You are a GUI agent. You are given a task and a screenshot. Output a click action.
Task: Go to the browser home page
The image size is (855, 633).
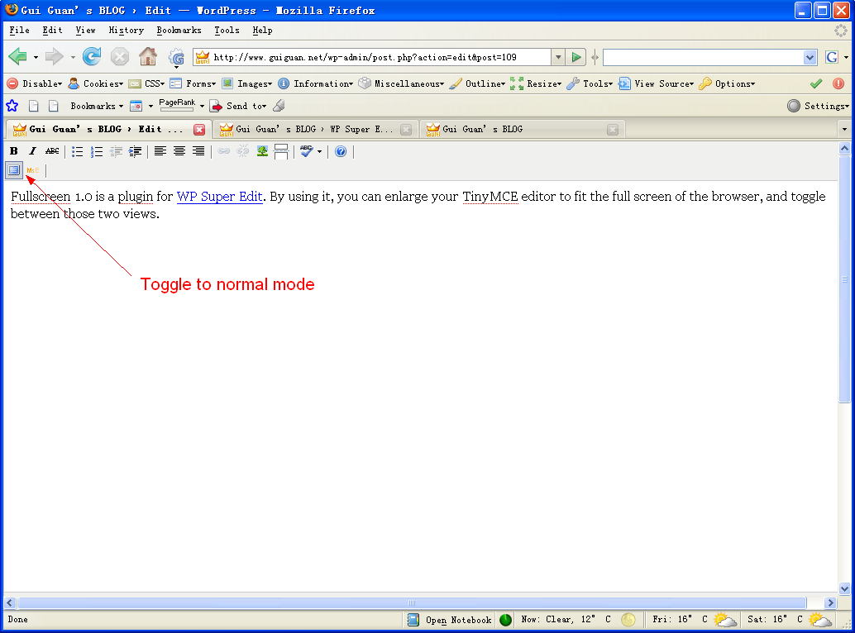point(147,57)
